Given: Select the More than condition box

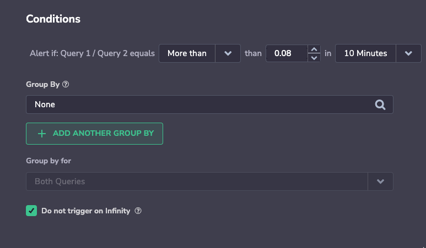Looking at the screenshot, I should (x=199, y=53).
